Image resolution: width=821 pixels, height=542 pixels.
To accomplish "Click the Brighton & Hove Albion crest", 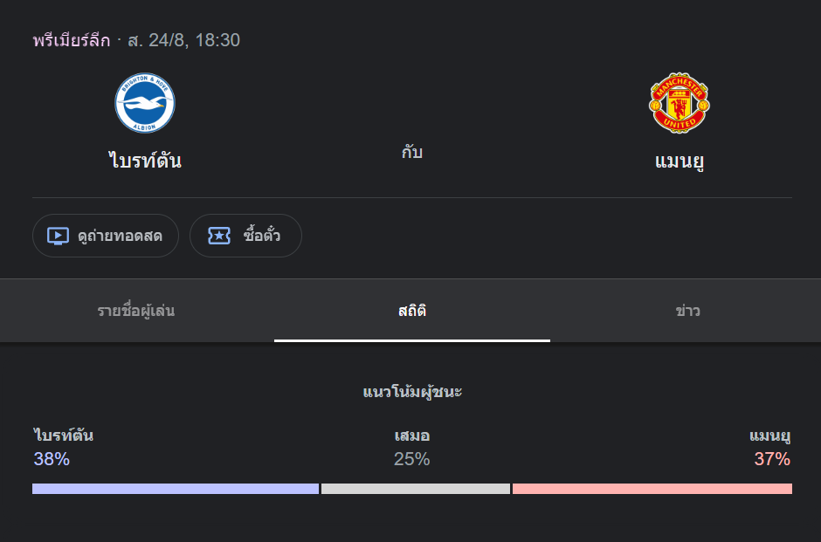I will pyautogui.click(x=145, y=102).
